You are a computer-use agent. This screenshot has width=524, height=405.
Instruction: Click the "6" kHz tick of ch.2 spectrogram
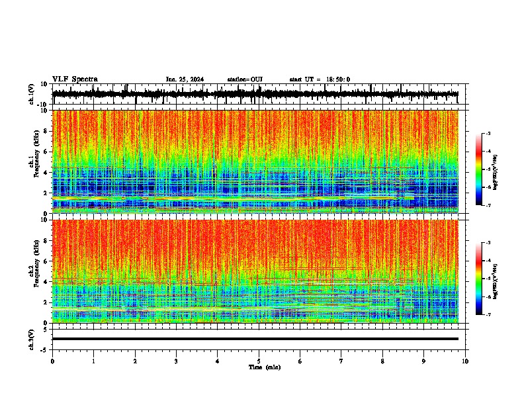pyautogui.click(x=46, y=261)
